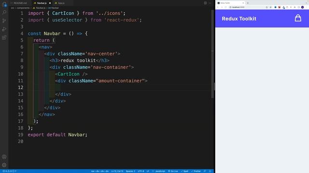This screenshot has height=173, width=309.
Task: Click the 'nav-center' className string
Action: pyautogui.click(x=101, y=54)
